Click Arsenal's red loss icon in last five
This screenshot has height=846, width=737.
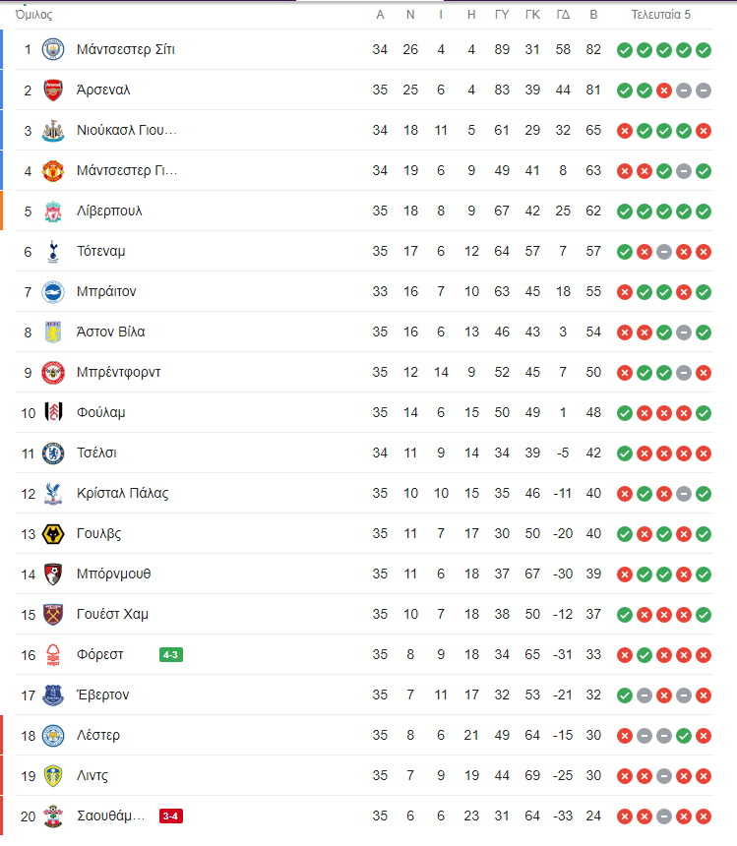(x=664, y=91)
